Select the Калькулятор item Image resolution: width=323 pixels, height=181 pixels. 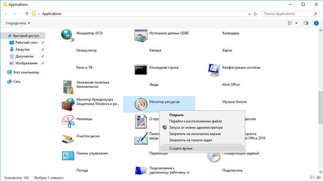click(x=86, y=50)
